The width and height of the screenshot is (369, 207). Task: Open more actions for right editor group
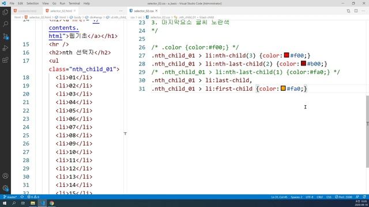(364, 11)
